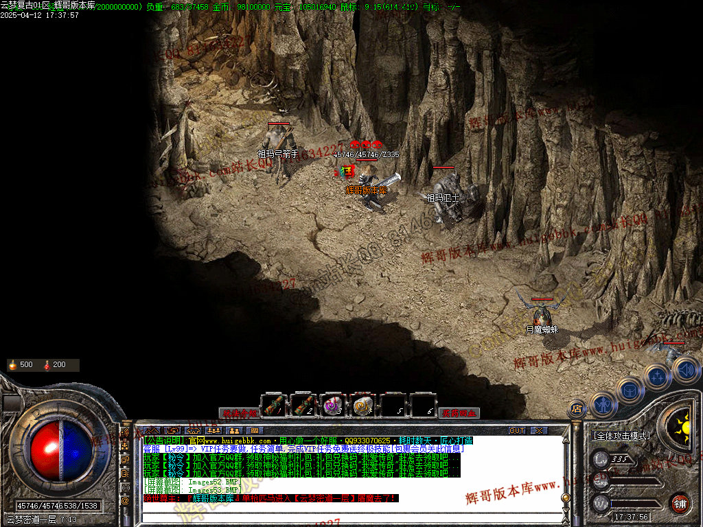Click the Images53.BMP screenshot message

coord(193,490)
